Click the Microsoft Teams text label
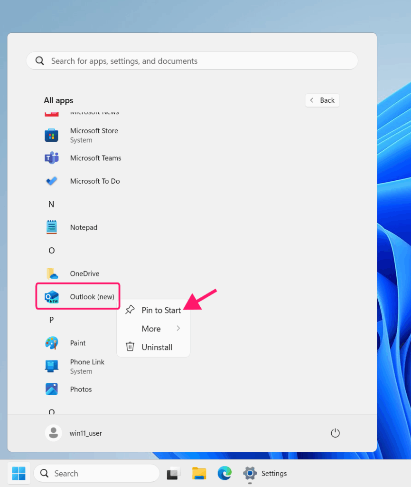 pyautogui.click(x=95, y=158)
